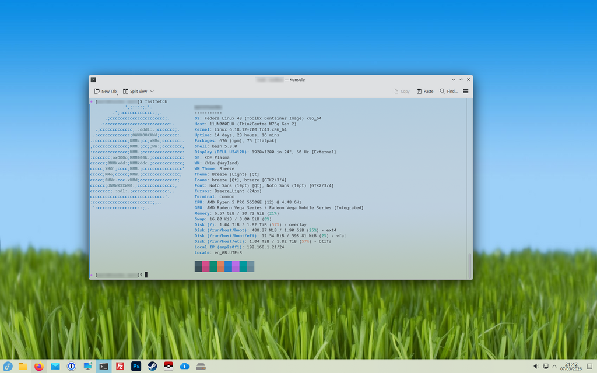Click the 'Font: Noto Sans (10pt)' line

pyautogui.click(x=264, y=185)
